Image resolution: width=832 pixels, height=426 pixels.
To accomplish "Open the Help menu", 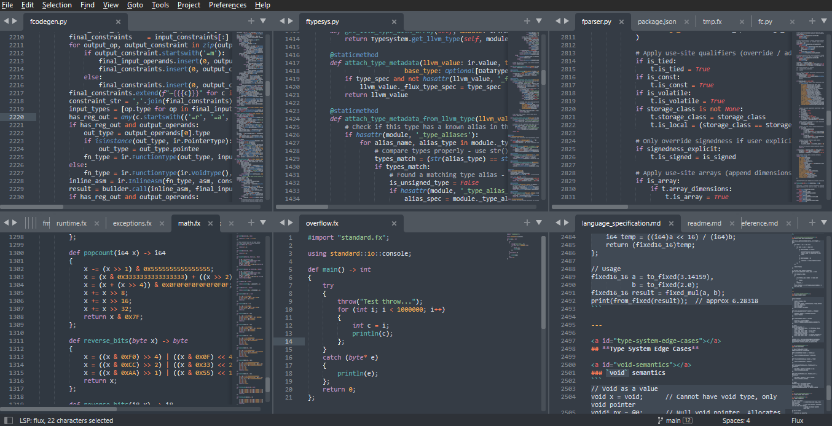I will [262, 5].
